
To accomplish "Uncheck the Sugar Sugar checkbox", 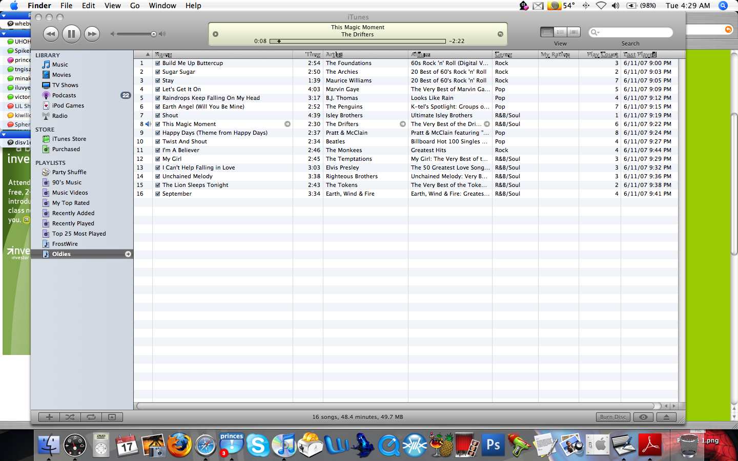I will point(158,72).
